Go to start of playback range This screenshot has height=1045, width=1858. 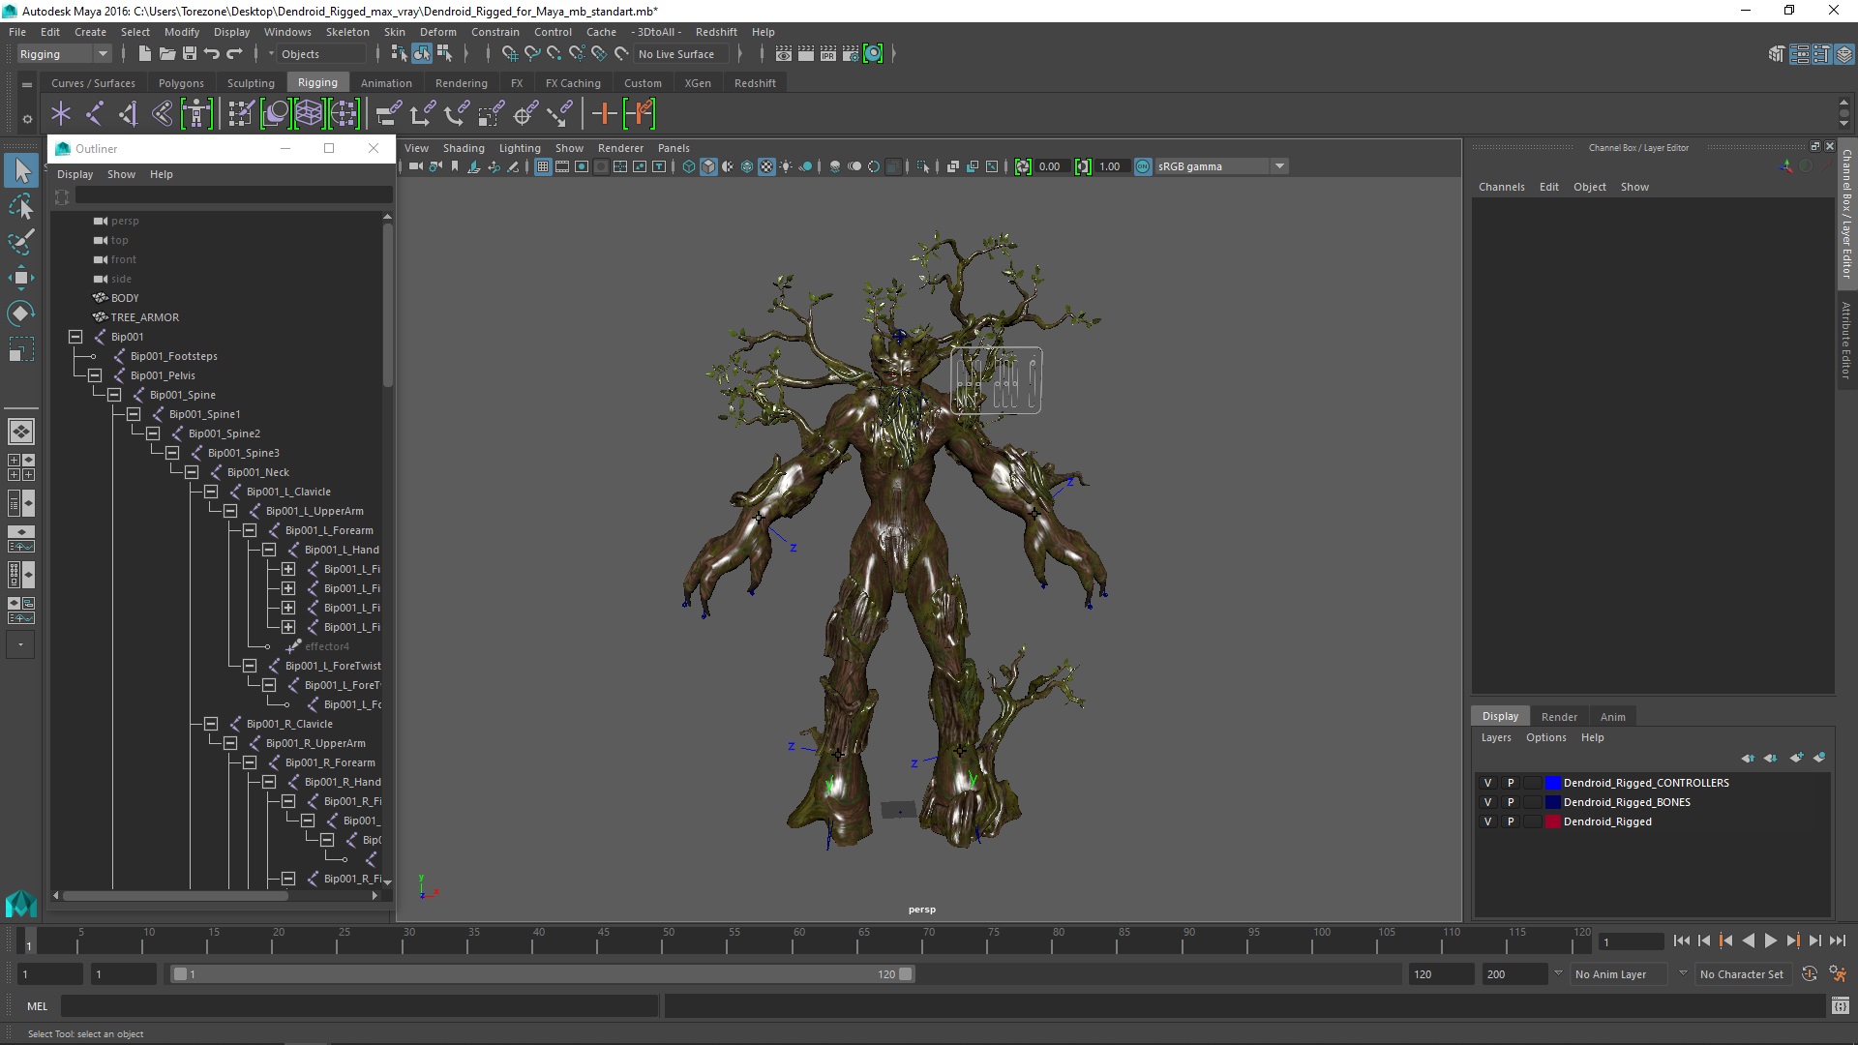click(1681, 940)
